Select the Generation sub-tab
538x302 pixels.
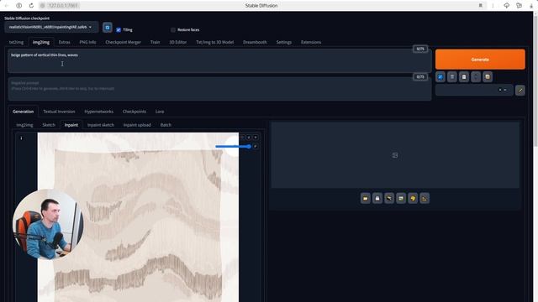pyautogui.click(x=23, y=112)
